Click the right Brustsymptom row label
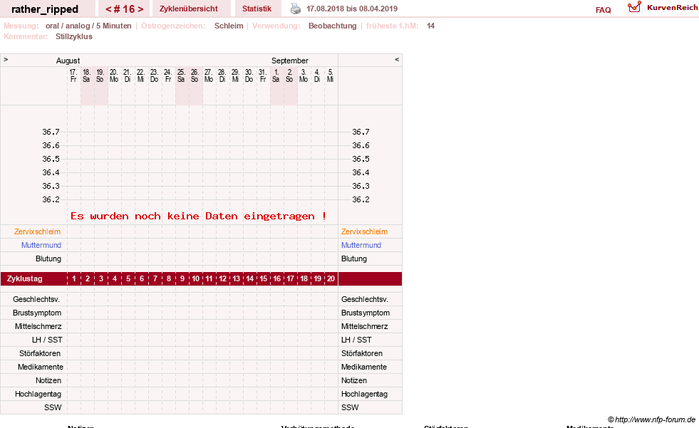The image size is (699, 428). tap(366, 313)
